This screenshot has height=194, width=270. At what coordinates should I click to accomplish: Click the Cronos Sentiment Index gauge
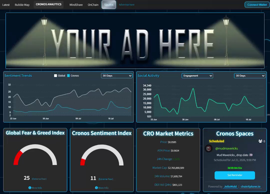pos(102,155)
